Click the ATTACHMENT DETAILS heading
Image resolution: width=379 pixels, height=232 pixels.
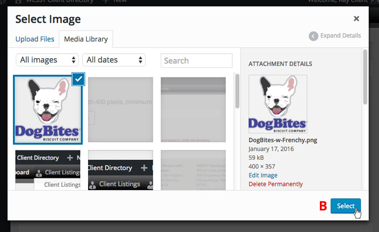[281, 64]
